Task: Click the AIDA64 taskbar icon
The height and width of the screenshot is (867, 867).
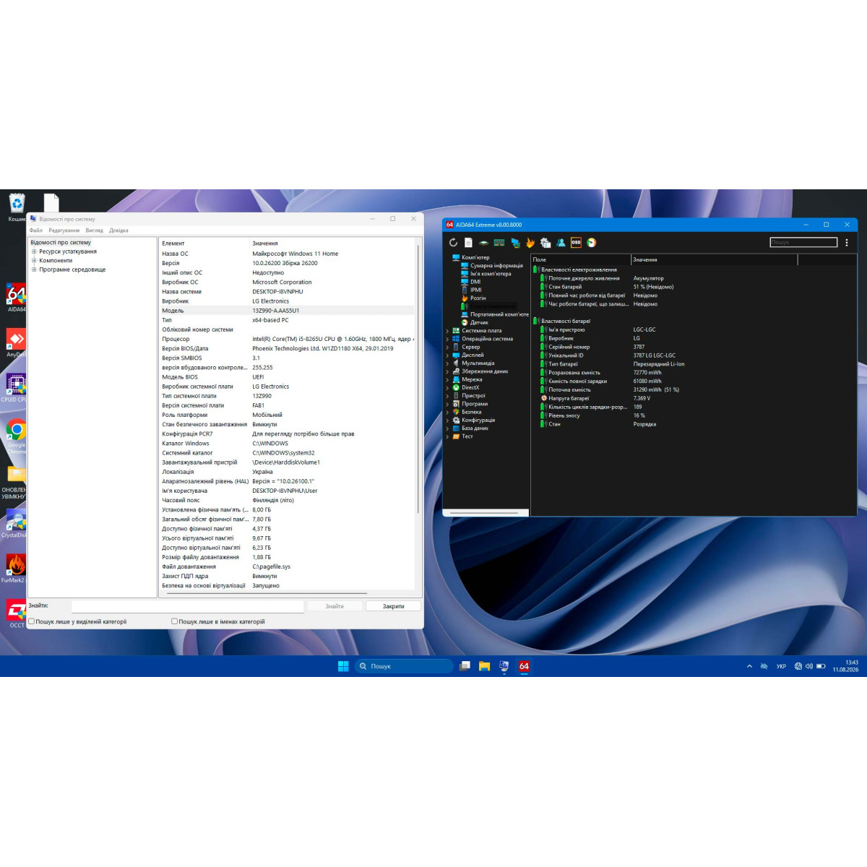Action: (524, 666)
